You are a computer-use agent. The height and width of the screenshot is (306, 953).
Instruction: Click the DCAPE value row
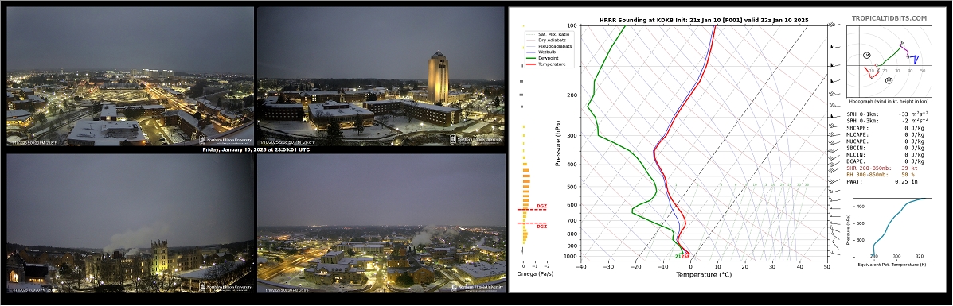885,161
